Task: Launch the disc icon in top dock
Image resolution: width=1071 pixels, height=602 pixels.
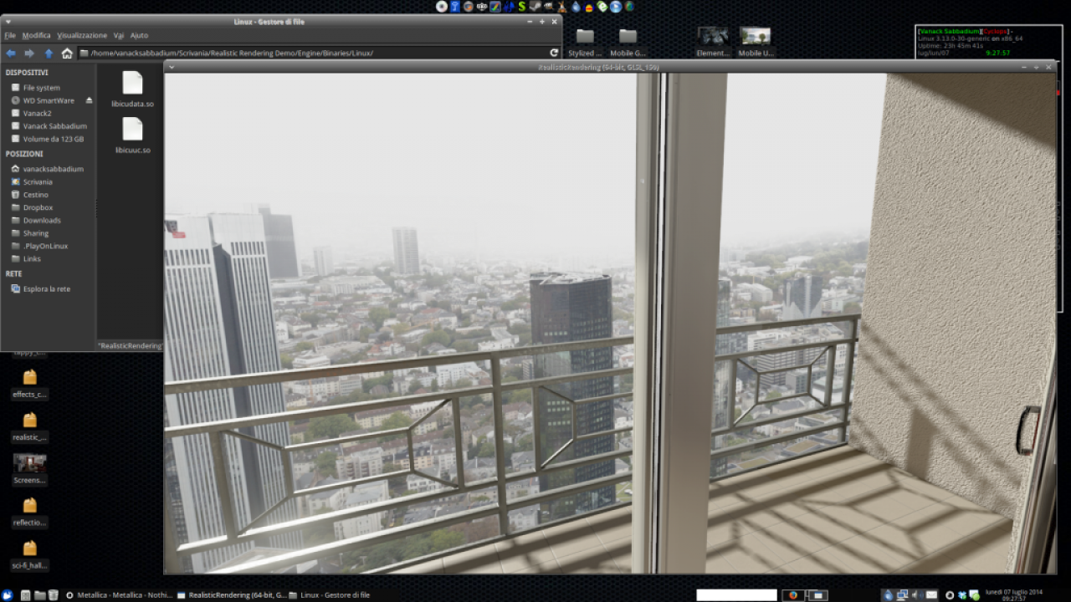Action: 442,7
